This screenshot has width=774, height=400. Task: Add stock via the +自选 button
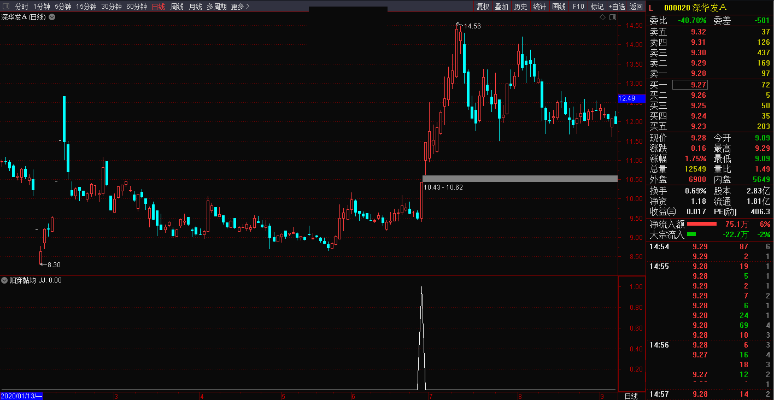click(617, 7)
